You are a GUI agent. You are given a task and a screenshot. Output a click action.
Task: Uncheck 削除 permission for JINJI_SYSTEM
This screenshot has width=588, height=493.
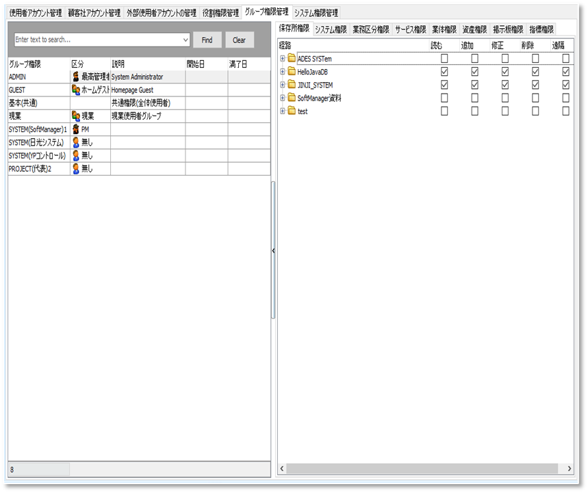pos(535,85)
